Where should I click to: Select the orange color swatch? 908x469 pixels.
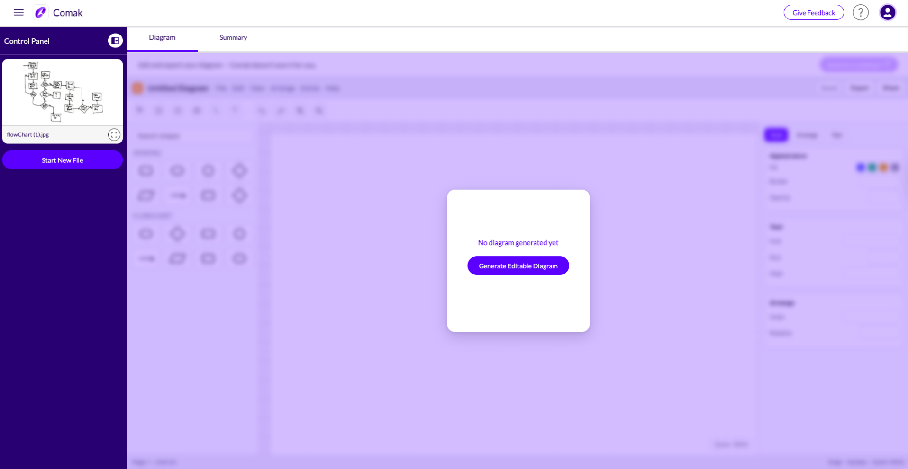[x=883, y=167]
